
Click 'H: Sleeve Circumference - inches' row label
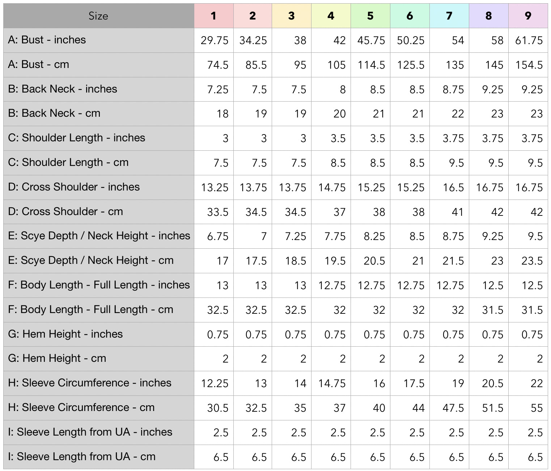point(89,383)
